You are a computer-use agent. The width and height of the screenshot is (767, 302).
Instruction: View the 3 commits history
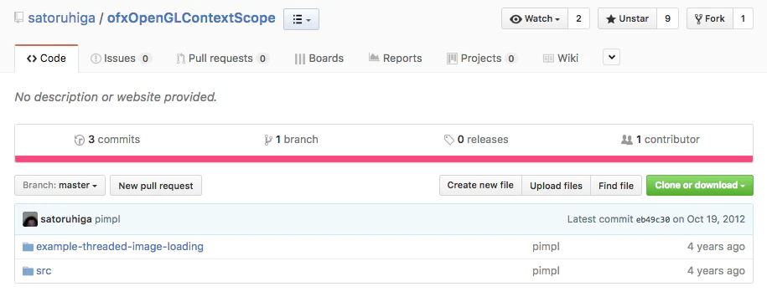click(107, 140)
